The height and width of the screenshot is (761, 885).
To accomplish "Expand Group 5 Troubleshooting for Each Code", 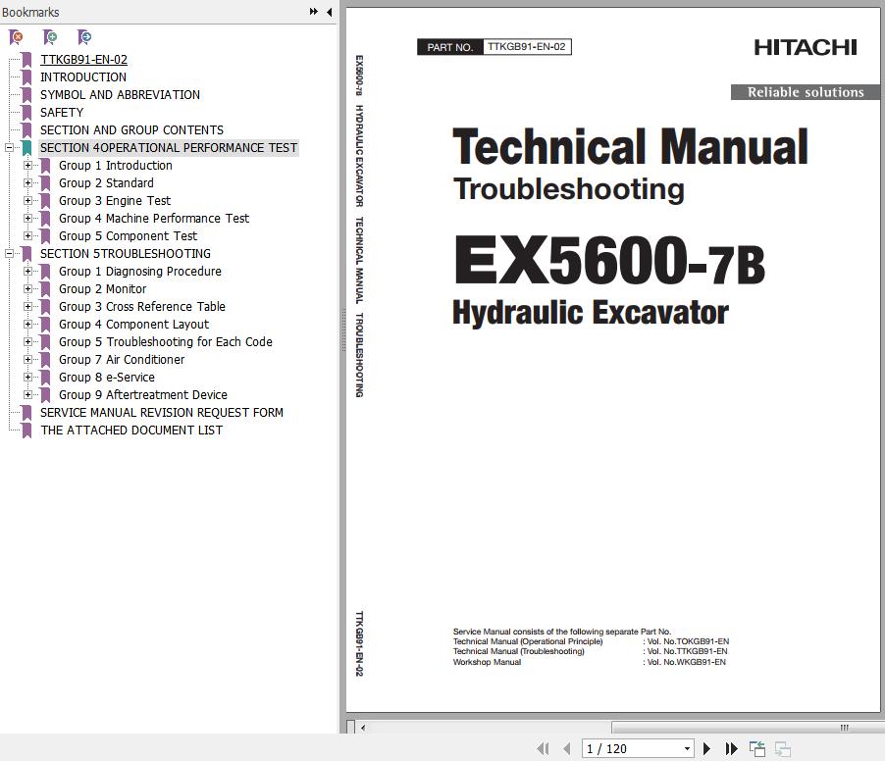I will coord(28,342).
